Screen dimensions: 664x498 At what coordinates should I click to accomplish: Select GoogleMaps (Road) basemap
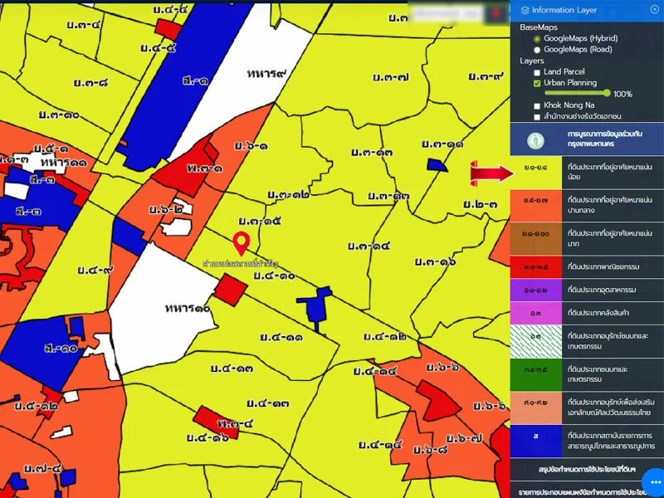[x=537, y=50]
